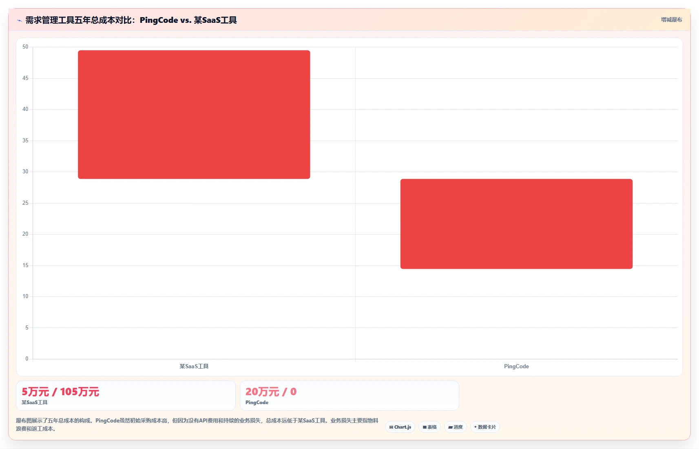This screenshot has width=699, height=449.
Task: Click the chart title 需求管理工具五年总成本对比
Action: click(x=131, y=20)
